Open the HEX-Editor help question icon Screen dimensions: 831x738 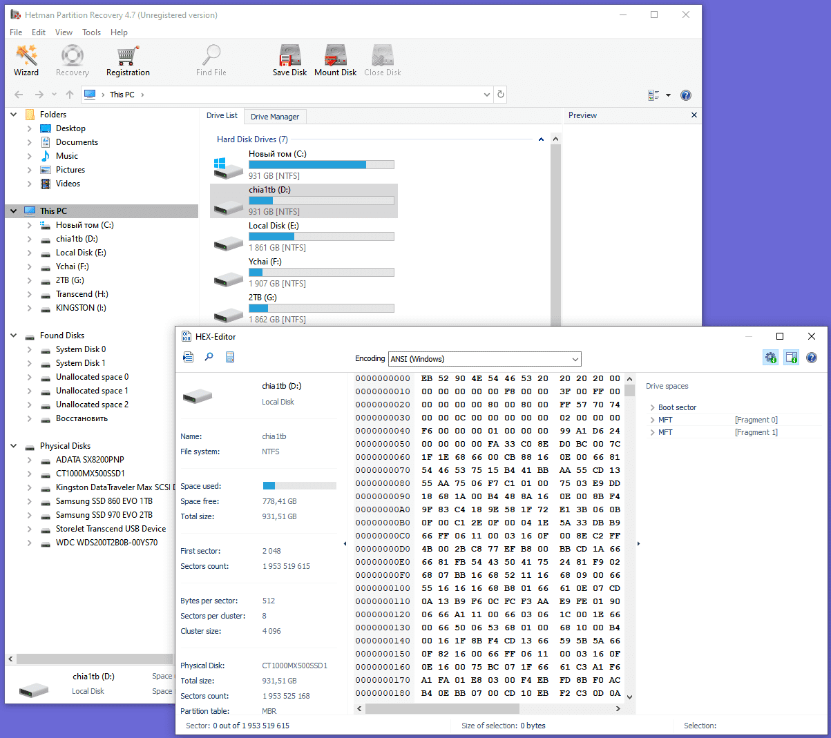(x=812, y=358)
